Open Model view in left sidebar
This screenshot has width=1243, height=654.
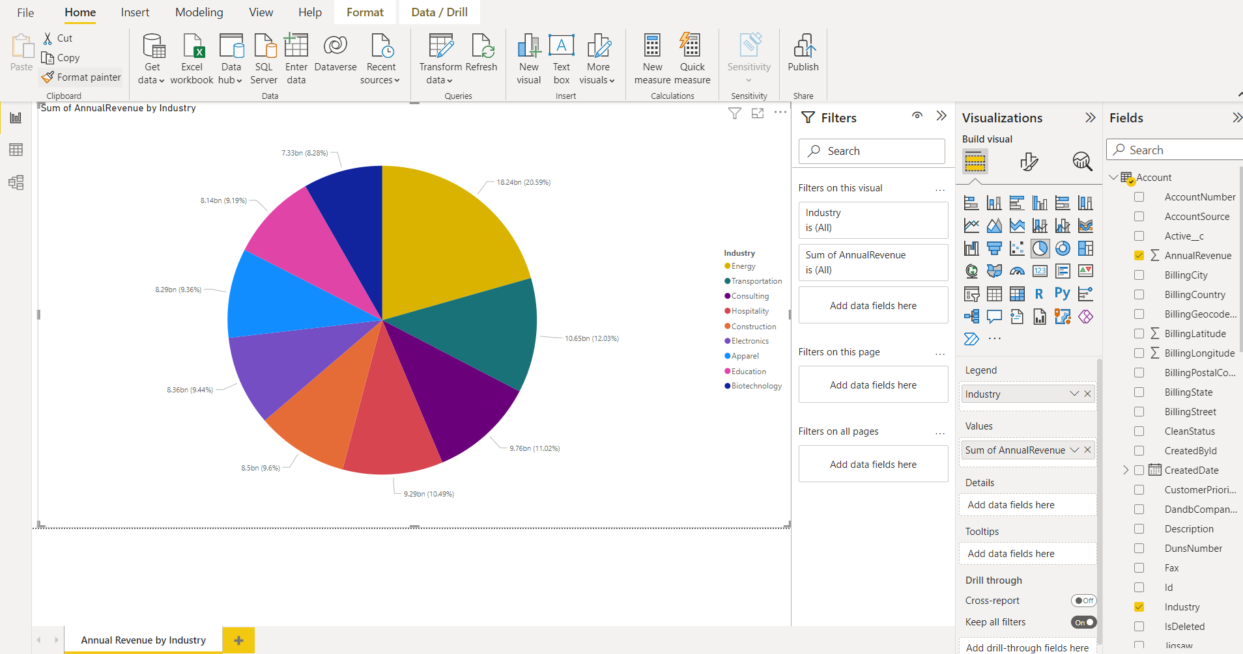[16, 182]
